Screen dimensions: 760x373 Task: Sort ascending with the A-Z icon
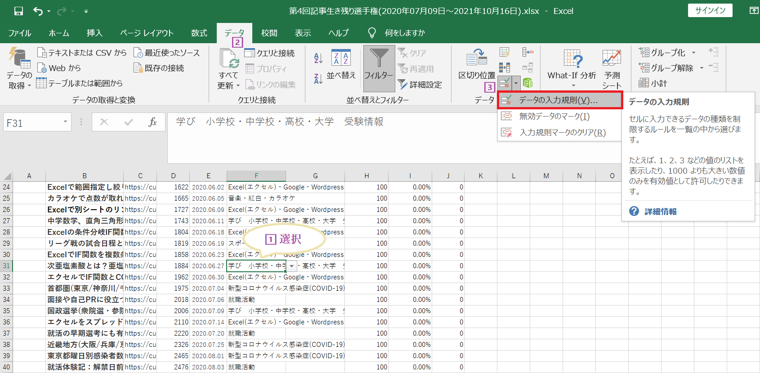[x=318, y=58]
